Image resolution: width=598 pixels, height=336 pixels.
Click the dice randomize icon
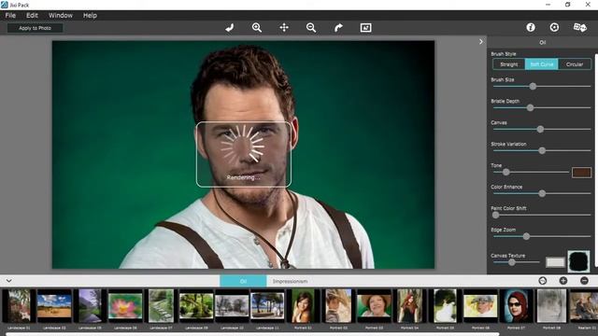[580, 27]
